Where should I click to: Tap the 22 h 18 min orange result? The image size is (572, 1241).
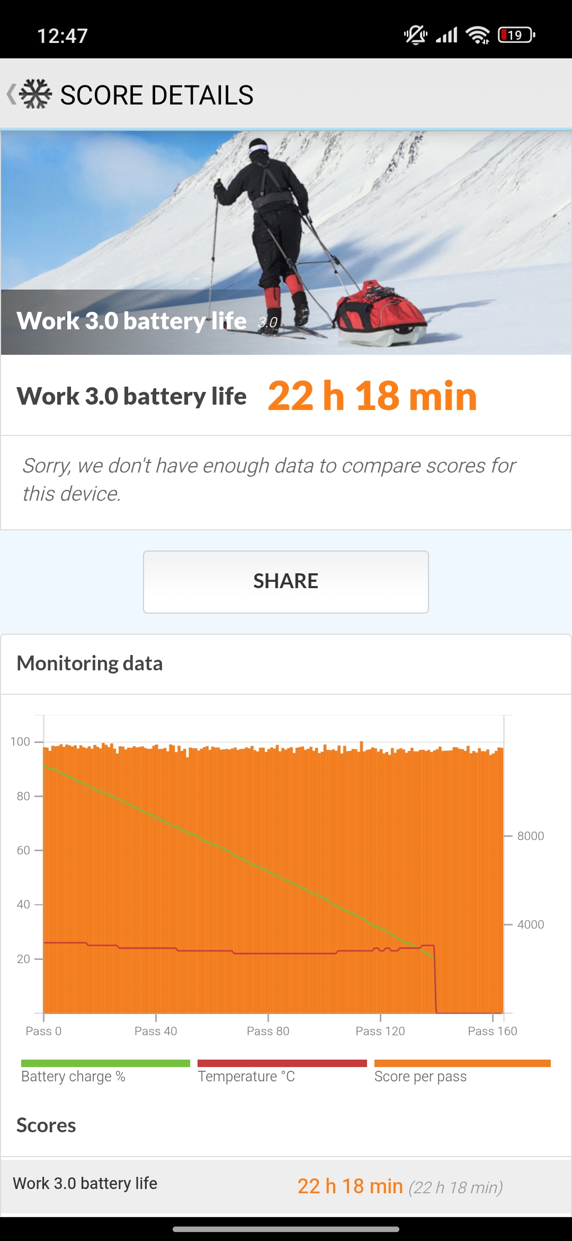[372, 396]
